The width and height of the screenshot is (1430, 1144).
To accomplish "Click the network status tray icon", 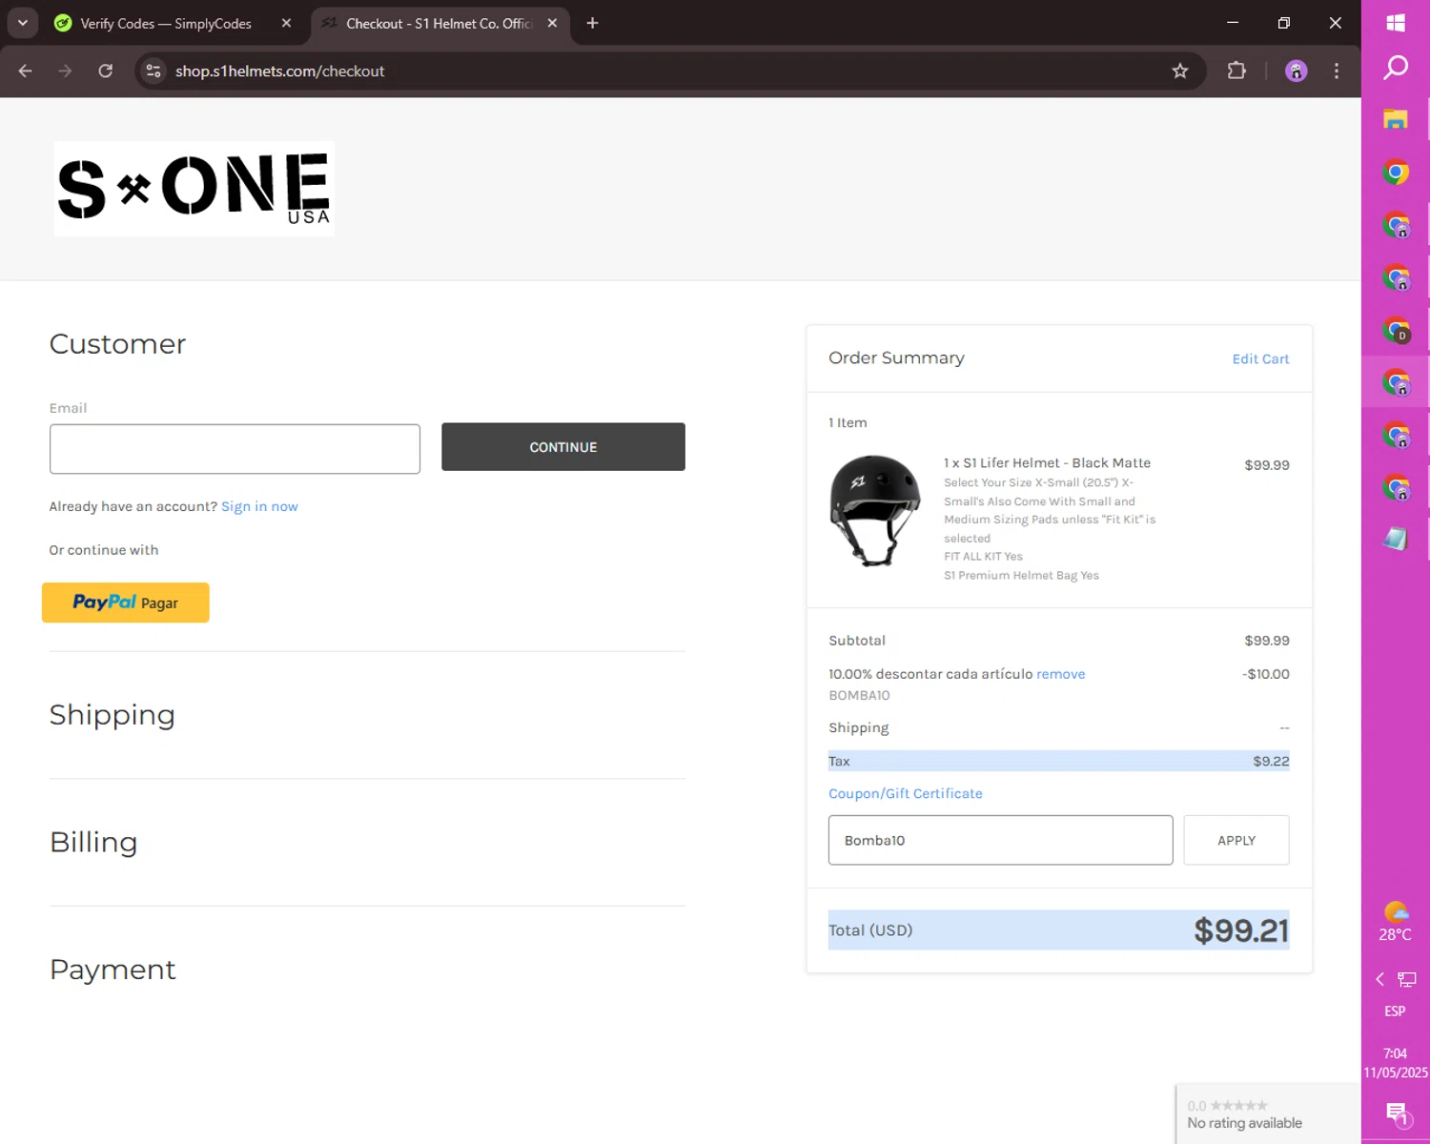I will pyautogui.click(x=1407, y=979).
